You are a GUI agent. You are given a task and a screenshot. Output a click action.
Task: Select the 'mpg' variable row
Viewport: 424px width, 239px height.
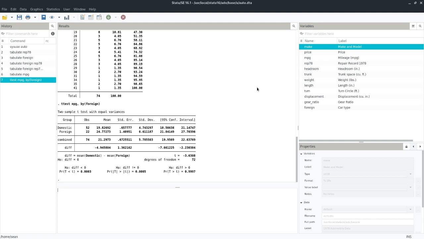point(361,58)
